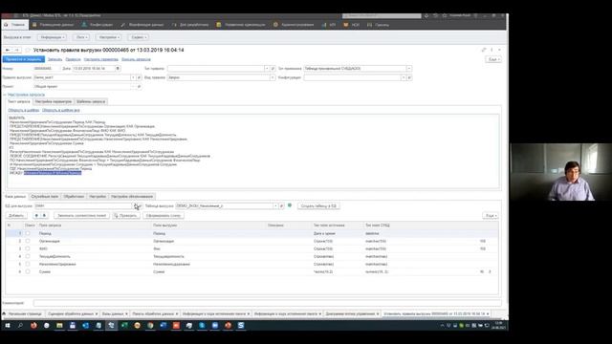Image resolution: width=612 pixels, height=344 pixels.
Task: Click the taskbar search magnifier icon
Action: click(x=20, y=325)
